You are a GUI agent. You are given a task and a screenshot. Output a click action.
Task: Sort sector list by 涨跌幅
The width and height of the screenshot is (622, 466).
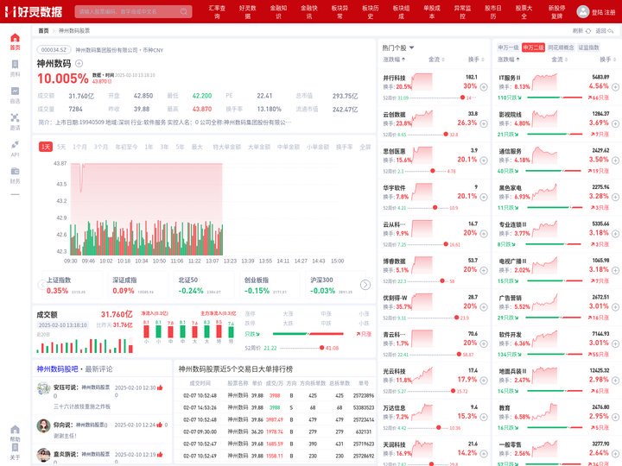tap(509, 60)
